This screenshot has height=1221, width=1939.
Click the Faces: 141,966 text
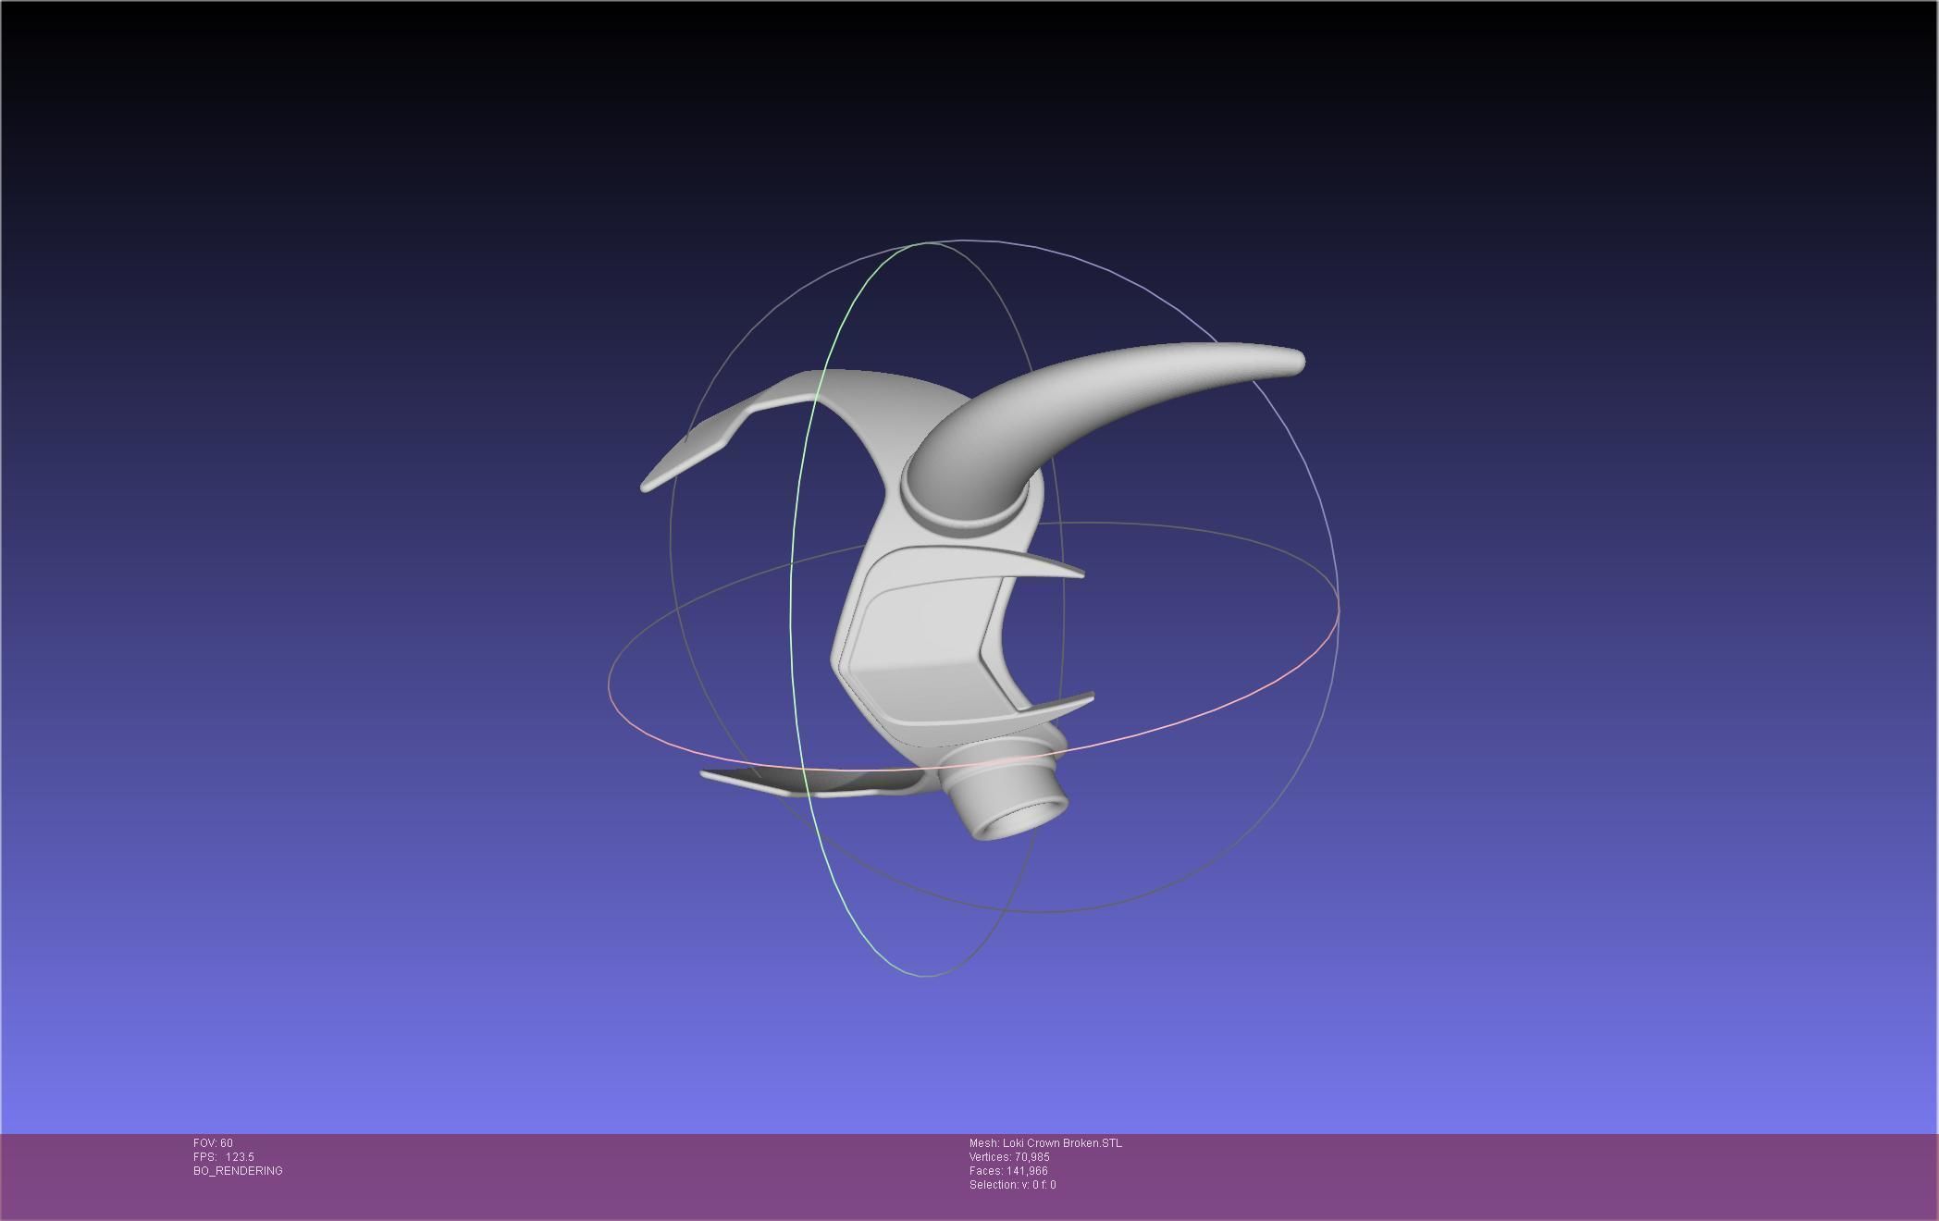(1008, 1171)
